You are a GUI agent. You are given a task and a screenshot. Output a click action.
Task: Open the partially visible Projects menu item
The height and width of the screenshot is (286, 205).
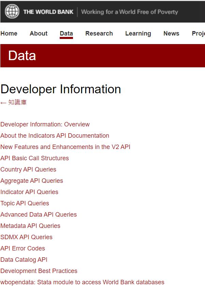199,33
